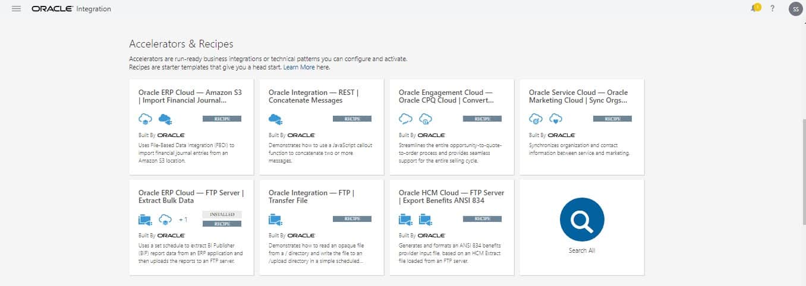Open Oracle Integration REST Concatenate Messages title
806x286 pixels.
pos(313,96)
